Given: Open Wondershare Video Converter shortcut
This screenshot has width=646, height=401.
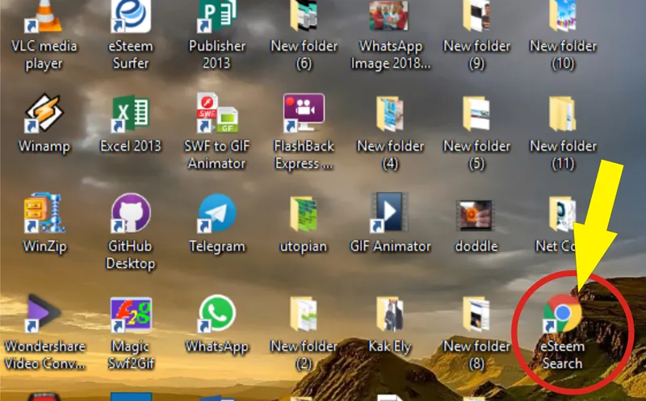Looking at the screenshot, I should pos(44,313).
